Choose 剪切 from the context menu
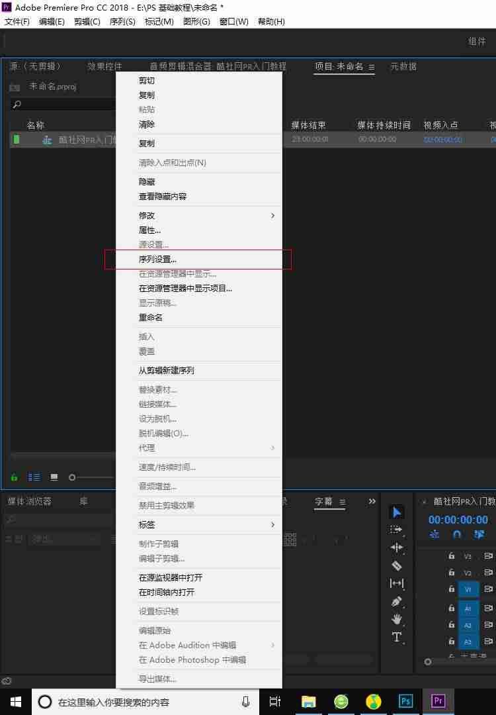The width and height of the screenshot is (496, 715). pyautogui.click(x=199, y=81)
